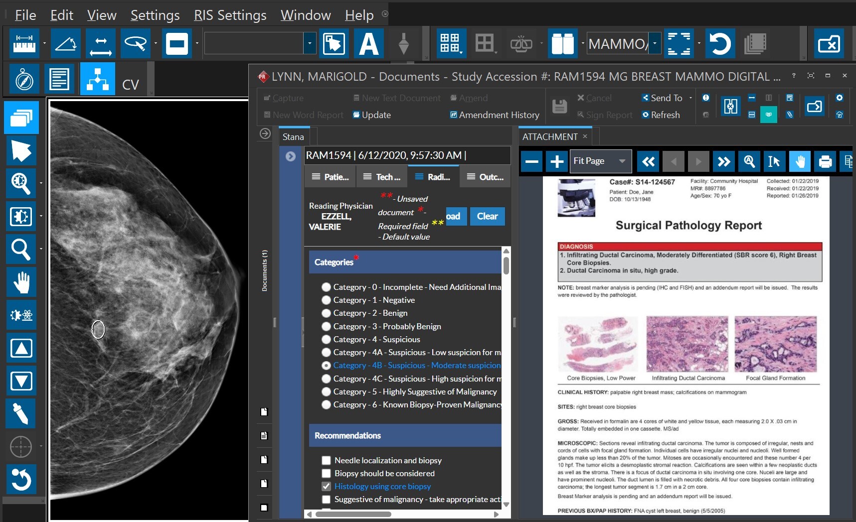Collapse panel with circled arrow expander
856x522 pixels.
[x=265, y=133]
